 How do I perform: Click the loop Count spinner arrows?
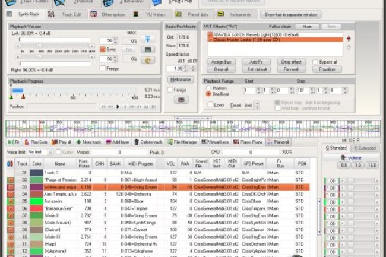[x=257, y=105]
